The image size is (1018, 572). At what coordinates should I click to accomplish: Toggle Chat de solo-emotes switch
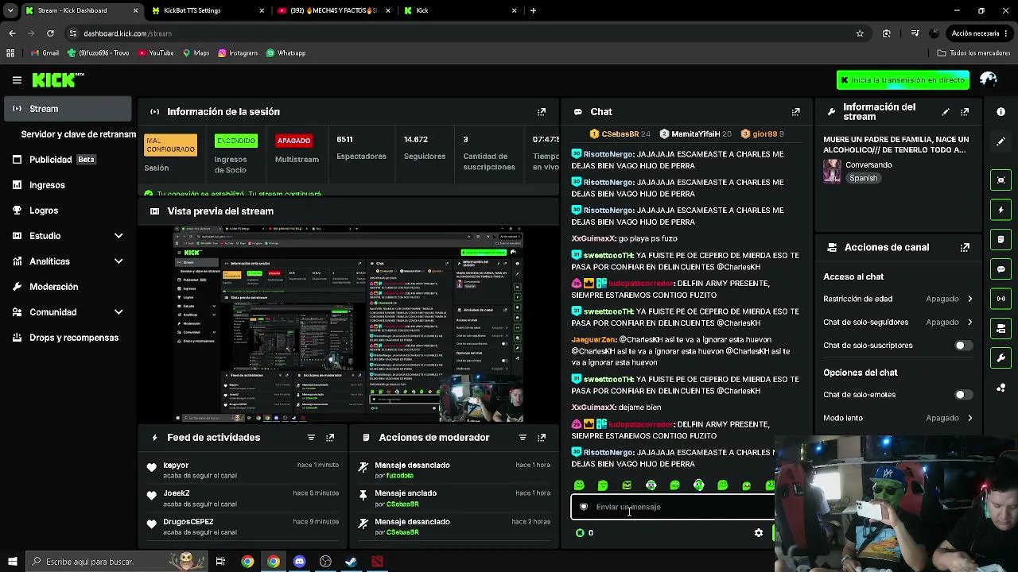pos(963,395)
